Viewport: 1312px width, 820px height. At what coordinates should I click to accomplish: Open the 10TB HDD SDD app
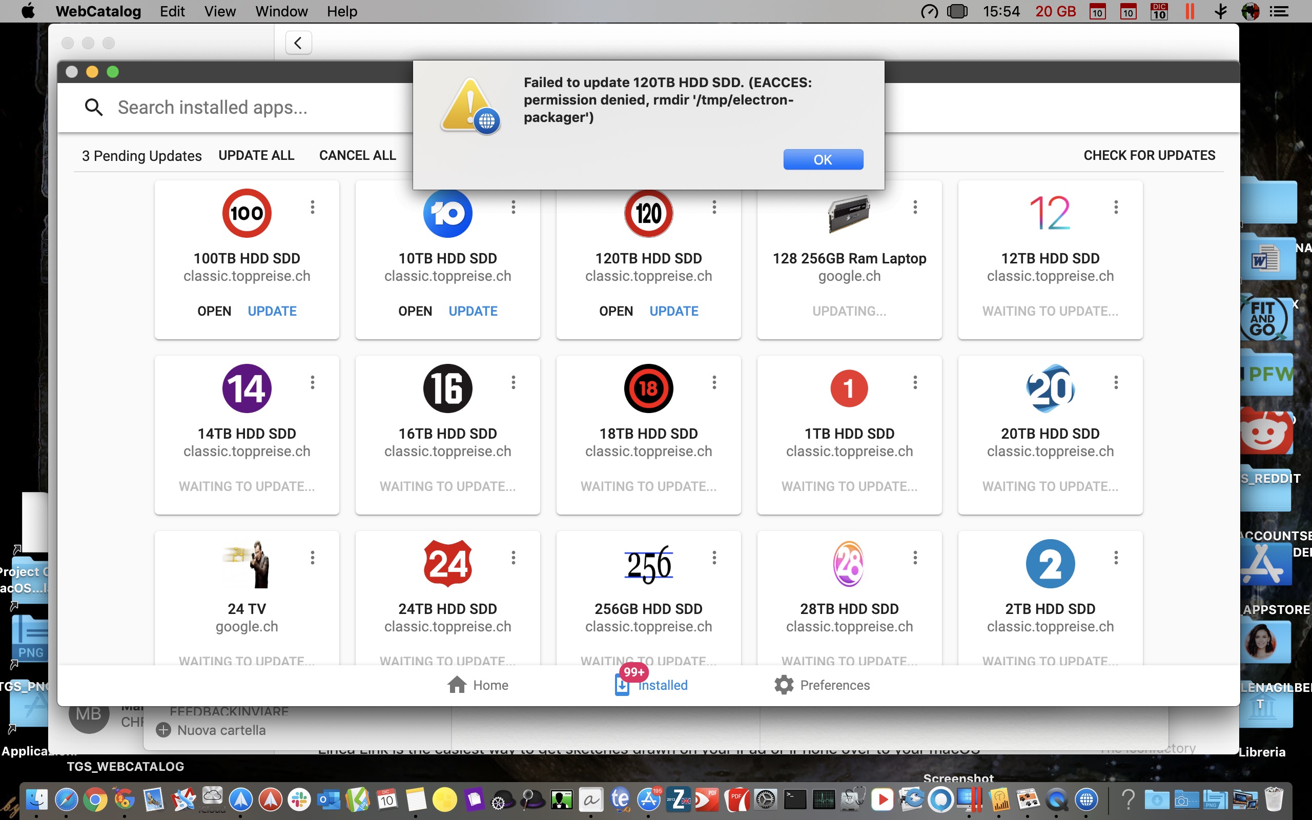(415, 311)
